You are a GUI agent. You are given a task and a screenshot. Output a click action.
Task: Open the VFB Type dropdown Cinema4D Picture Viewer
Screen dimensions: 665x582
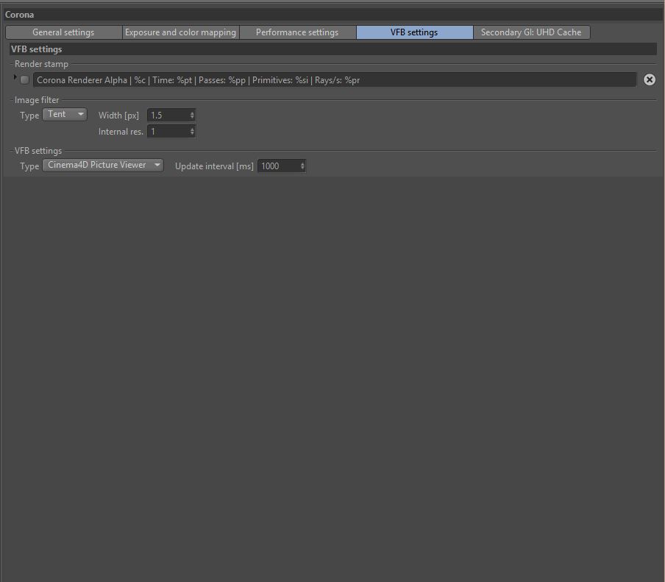pos(103,165)
